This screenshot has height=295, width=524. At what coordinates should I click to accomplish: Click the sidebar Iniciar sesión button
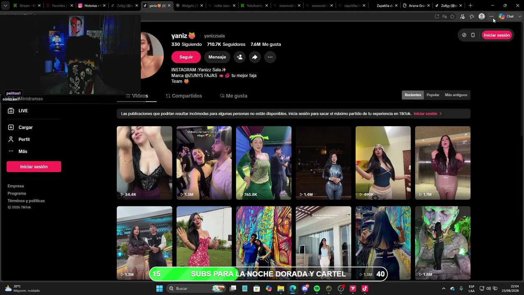pyautogui.click(x=34, y=167)
